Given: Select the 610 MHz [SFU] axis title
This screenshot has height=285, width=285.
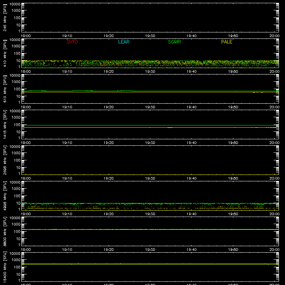Looking at the screenshot, I should click(x=5, y=89).
